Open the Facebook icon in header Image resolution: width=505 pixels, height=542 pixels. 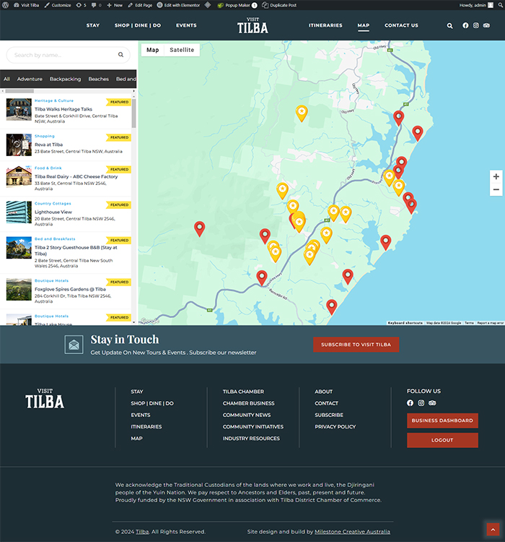[x=465, y=25]
